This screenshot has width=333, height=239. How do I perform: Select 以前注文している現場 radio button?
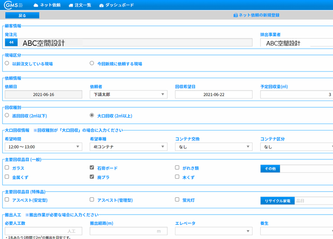coord(7,63)
